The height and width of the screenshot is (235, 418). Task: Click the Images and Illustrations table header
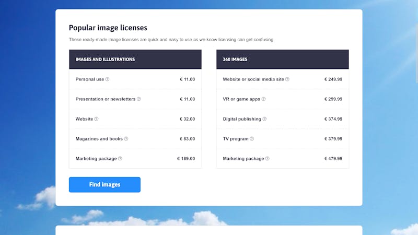(x=135, y=59)
